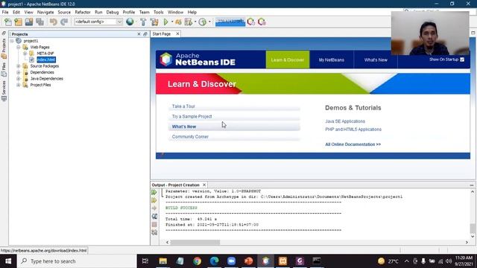
Task: Expand the Source Packages node
Action: 19,66
